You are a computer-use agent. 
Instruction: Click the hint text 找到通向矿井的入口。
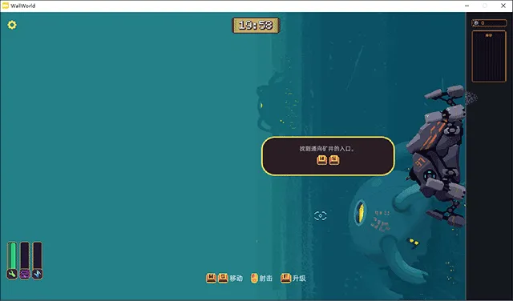click(x=328, y=149)
